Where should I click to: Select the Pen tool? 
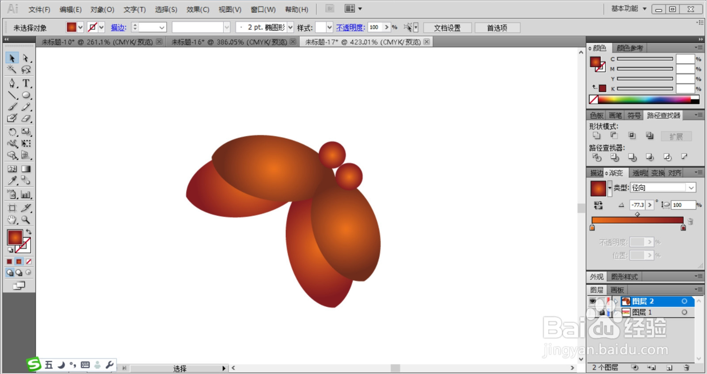12,83
